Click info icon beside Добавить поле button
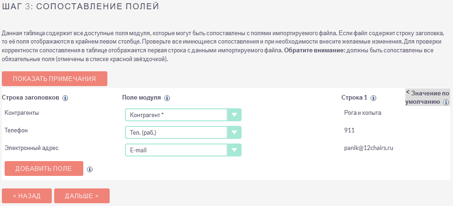This screenshot has height=206, width=453. (x=90, y=169)
